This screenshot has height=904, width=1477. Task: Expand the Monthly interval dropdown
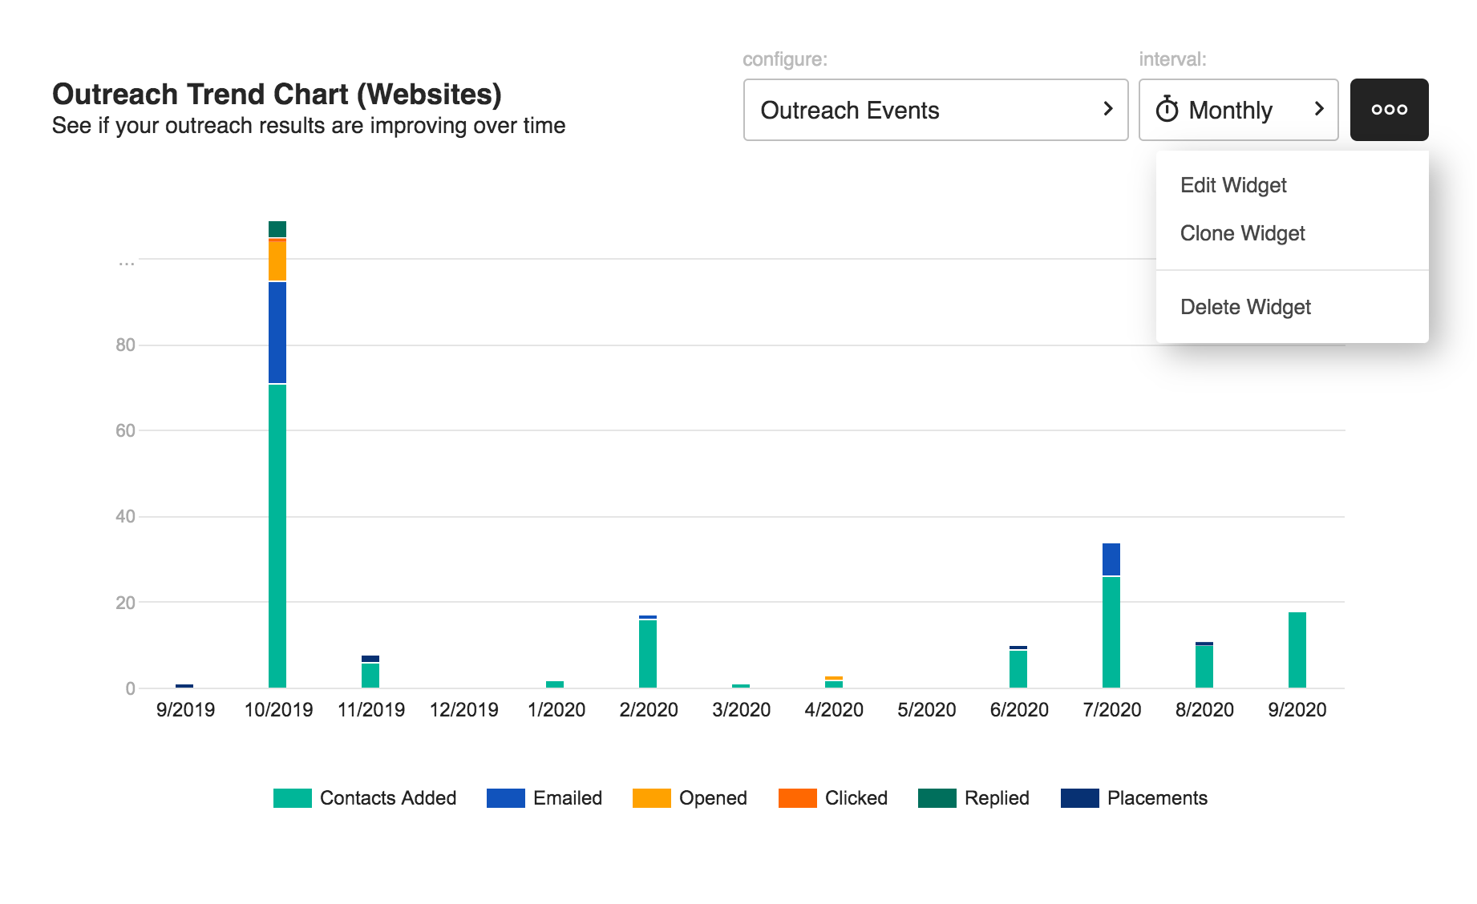pyautogui.click(x=1237, y=110)
